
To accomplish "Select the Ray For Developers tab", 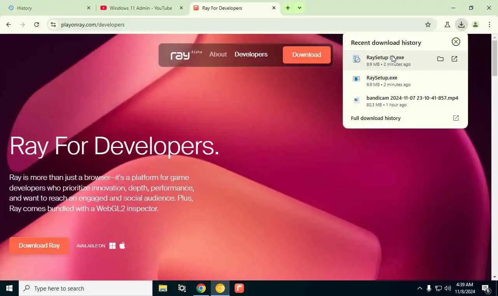I will tap(235, 8).
